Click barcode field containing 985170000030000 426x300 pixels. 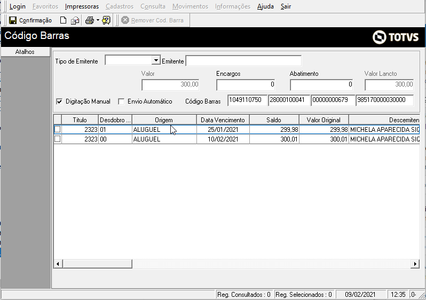pyautogui.click(x=385, y=100)
